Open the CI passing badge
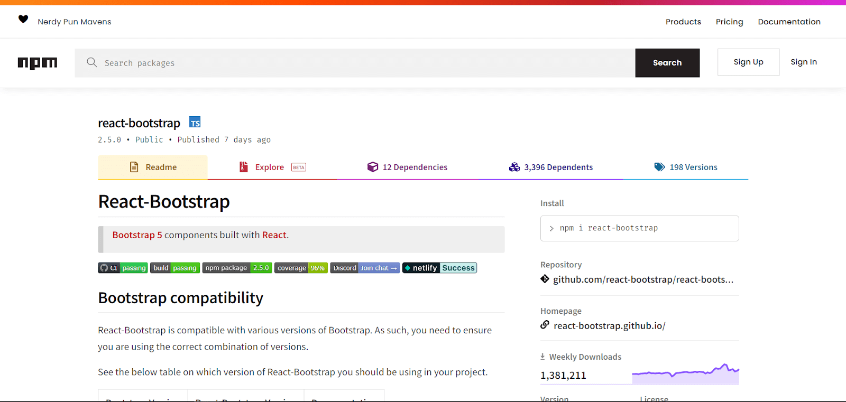The height and width of the screenshot is (402, 846). pos(123,268)
